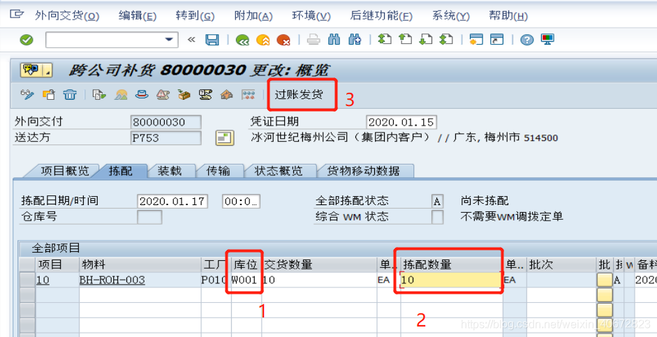This screenshot has width=657, height=337.
Task: Click the yellow Exit icon
Action: point(263,40)
